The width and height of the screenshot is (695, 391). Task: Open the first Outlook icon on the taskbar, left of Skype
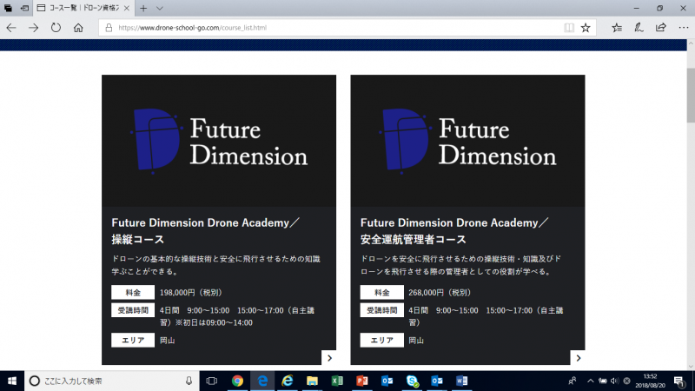387,381
